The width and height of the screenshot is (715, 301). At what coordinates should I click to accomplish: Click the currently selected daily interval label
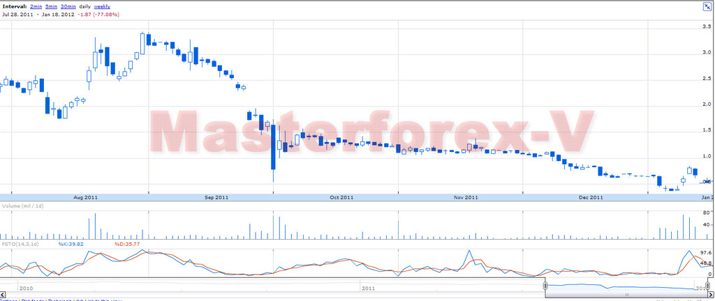84,7
